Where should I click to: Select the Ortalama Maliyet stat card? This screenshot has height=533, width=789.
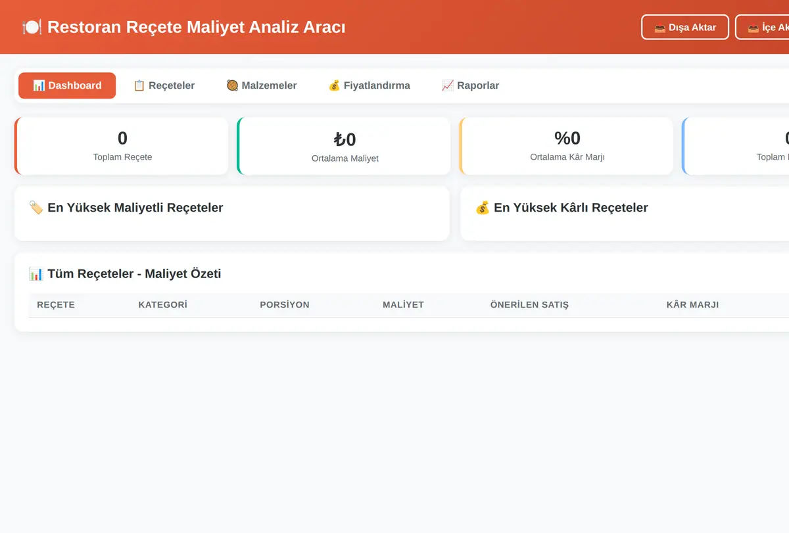[x=344, y=146]
